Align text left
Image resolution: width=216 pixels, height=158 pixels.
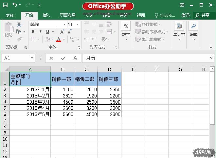click(87, 32)
